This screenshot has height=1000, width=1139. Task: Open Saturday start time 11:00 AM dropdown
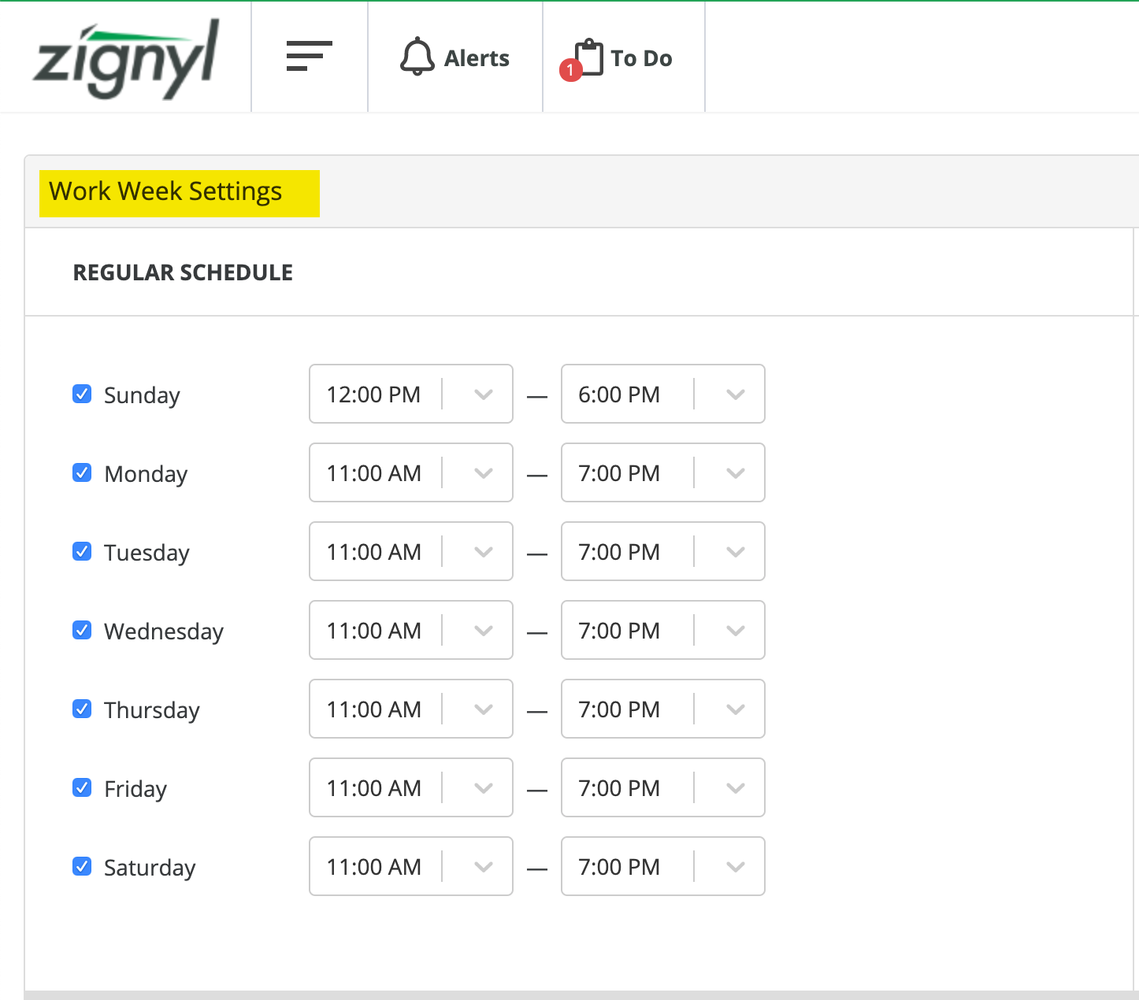tap(483, 867)
